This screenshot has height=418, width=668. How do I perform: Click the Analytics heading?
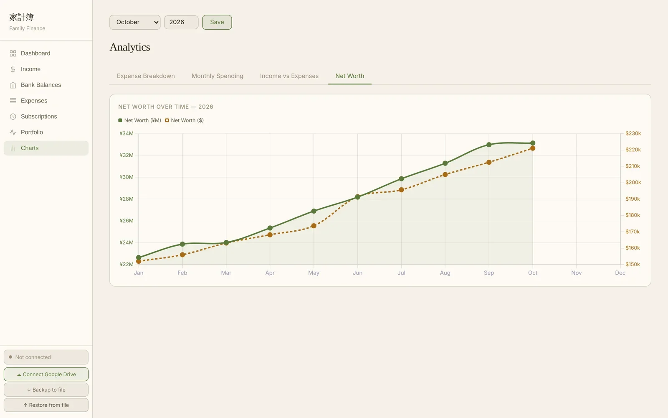click(x=130, y=47)
